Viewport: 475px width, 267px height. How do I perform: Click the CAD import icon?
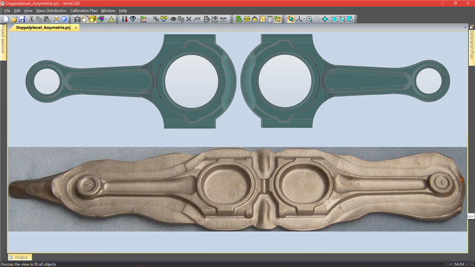pos(277,19)
